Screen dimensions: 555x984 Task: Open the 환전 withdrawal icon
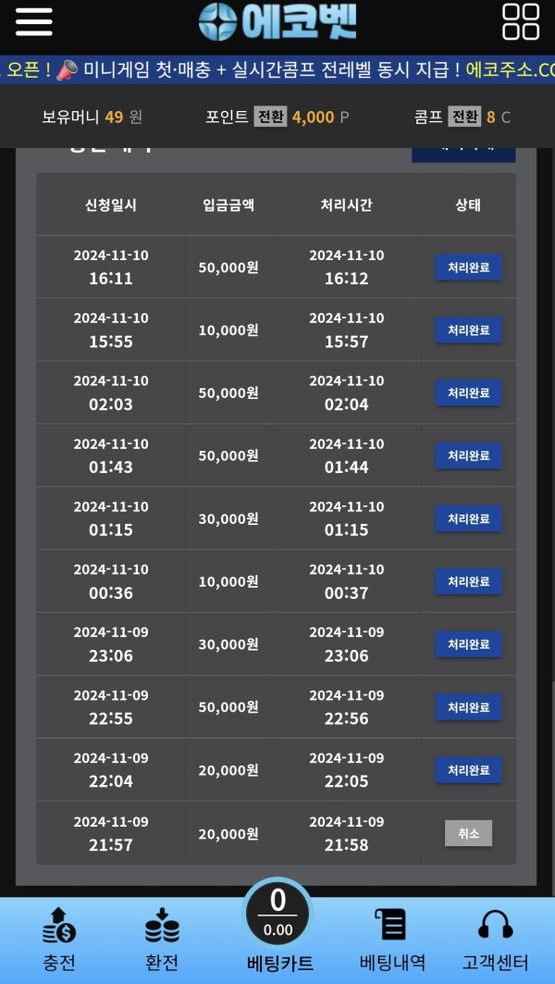click(162, 928)
